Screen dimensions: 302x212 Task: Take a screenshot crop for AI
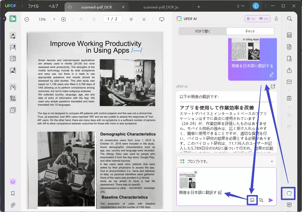pos(261,200)
